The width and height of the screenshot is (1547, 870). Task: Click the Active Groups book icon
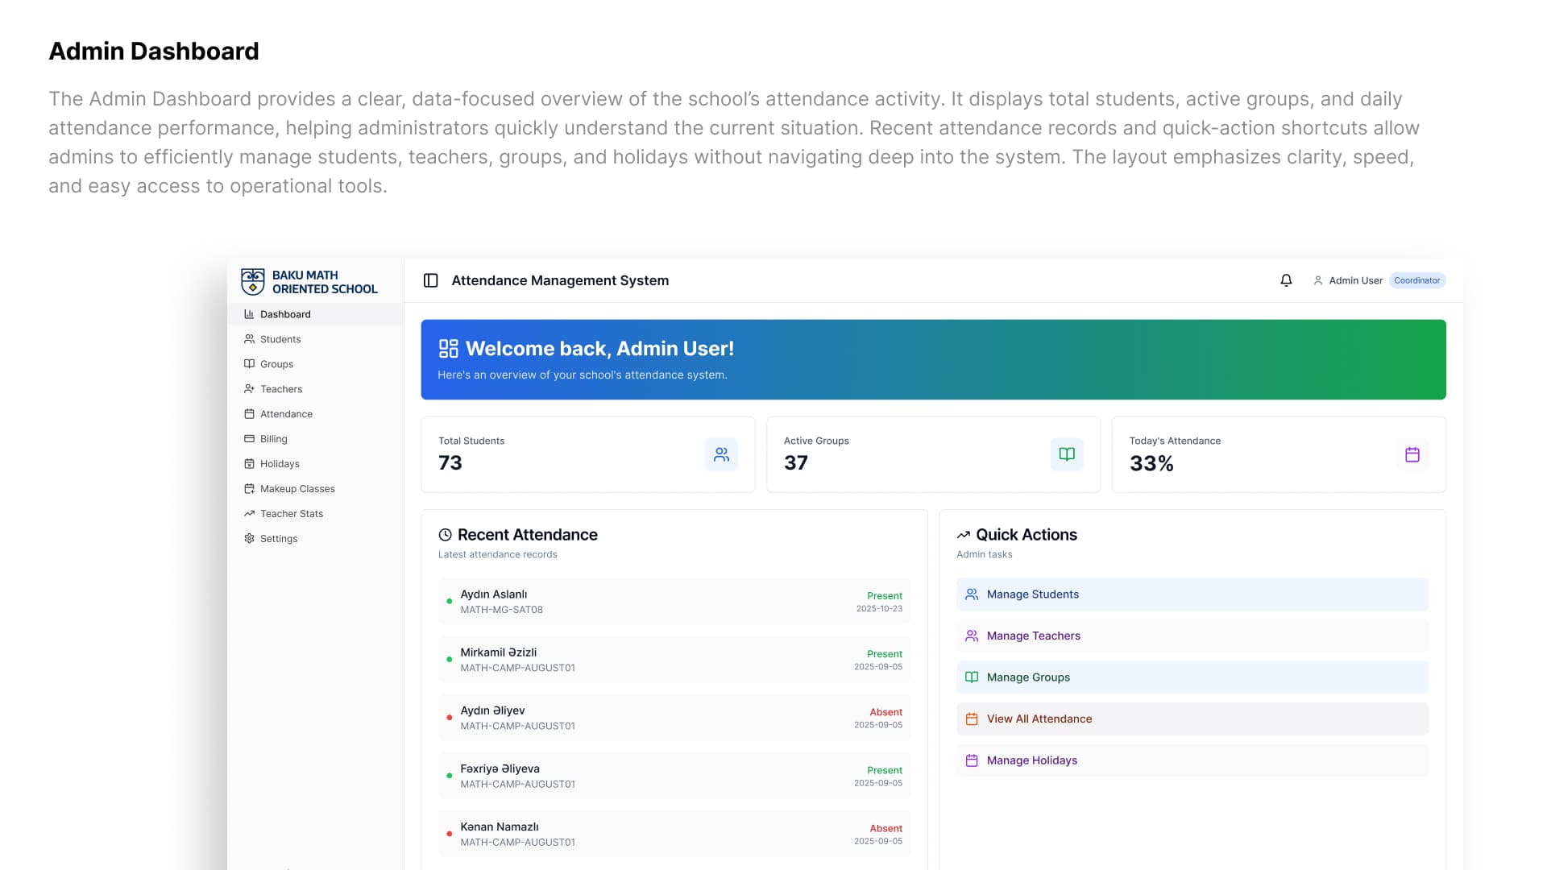1067,454
